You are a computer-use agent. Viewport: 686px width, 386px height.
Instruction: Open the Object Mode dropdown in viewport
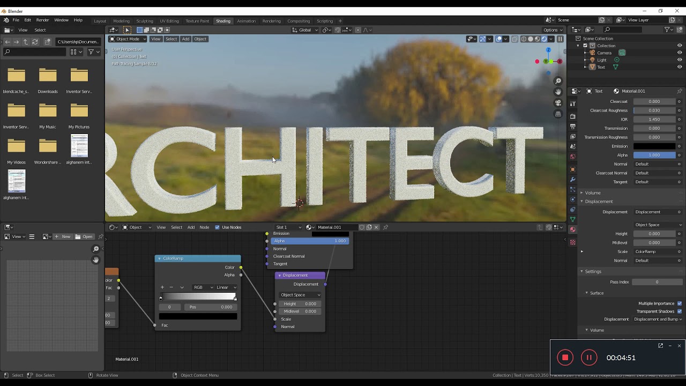(x=128, y=39)
